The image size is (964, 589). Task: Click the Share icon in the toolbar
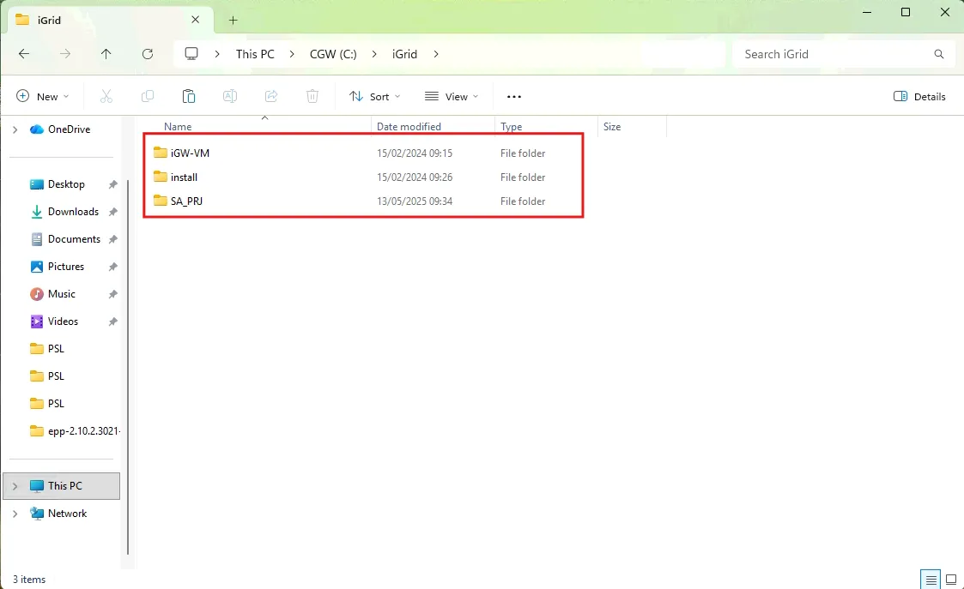[x=271, y=96]
